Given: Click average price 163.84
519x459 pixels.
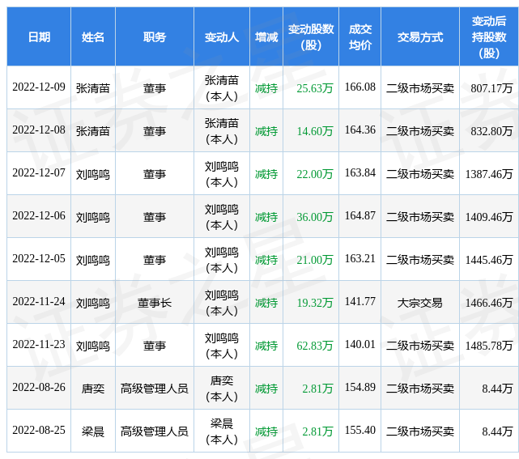Looking at the screenshot, I should 359,172.
